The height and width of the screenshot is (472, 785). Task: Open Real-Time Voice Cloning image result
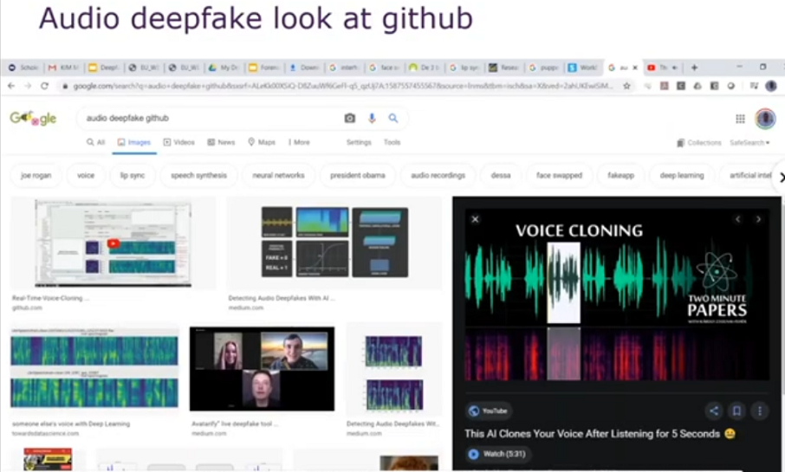click(114, 243)
